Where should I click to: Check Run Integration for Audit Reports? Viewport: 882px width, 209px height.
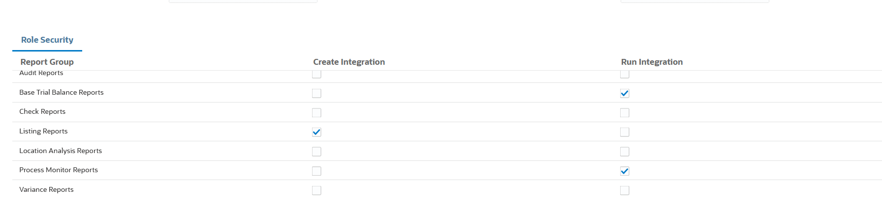coord(625,75)
